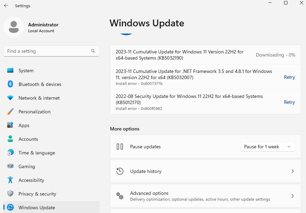Select the Accessibility icon
Screen dimensions: 306x213
(10, 180)
